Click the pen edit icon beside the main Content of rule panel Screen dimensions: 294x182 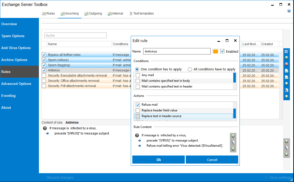pyautogui.click(x=286, y=148)
